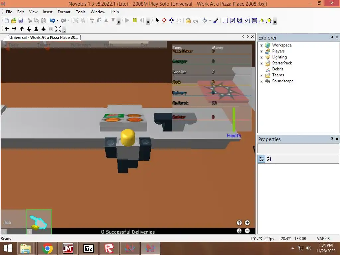Click the Paste clipboard icon
This screenshot has height=255, width=340.
(x=43, y=20)
